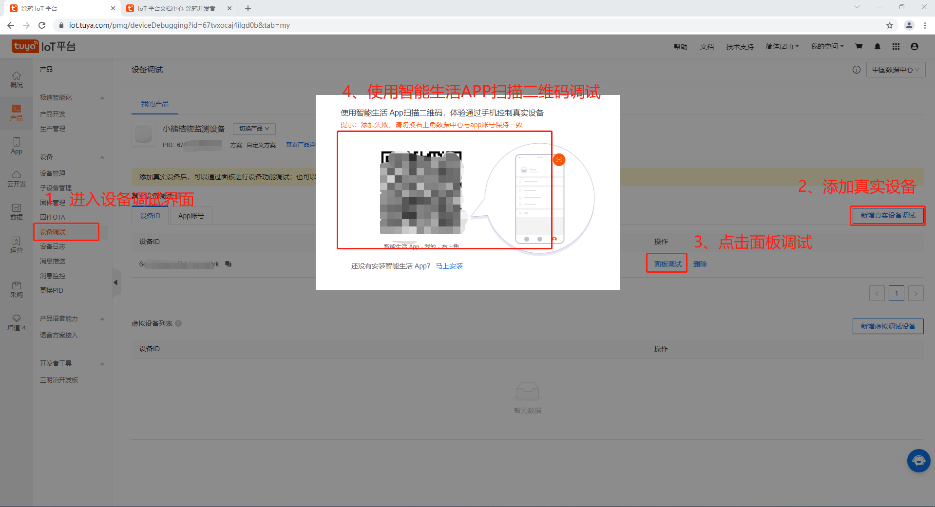
Task: Collapse the sidebar with the arrow handle
Action: pyautogui.click(x=116, y=282)
